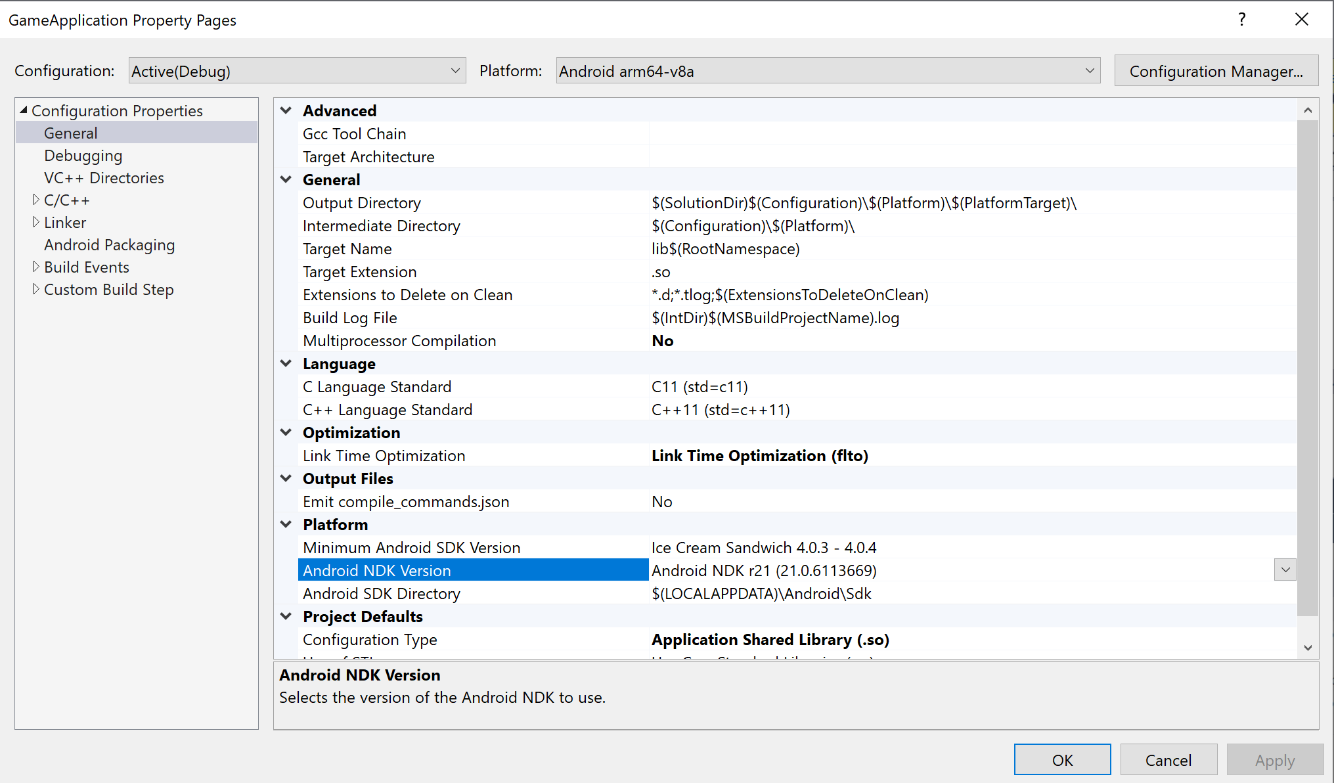Collapse Configuration Properties tree root
The height and width of the screenshot is (783, 1334).
click(x=24, y=110)
